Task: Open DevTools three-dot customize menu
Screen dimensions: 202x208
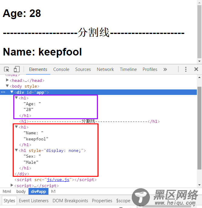Action: tap(186, 69)
